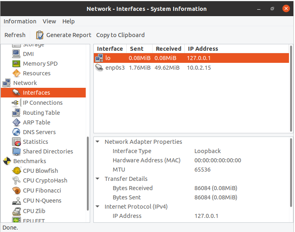Click the sidebar vertical scrollbar

click(88, 173)
